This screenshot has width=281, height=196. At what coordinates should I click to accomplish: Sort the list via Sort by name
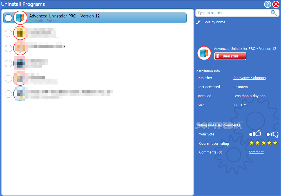(x=214, y=22)
